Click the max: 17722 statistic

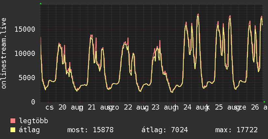(236, 130)
